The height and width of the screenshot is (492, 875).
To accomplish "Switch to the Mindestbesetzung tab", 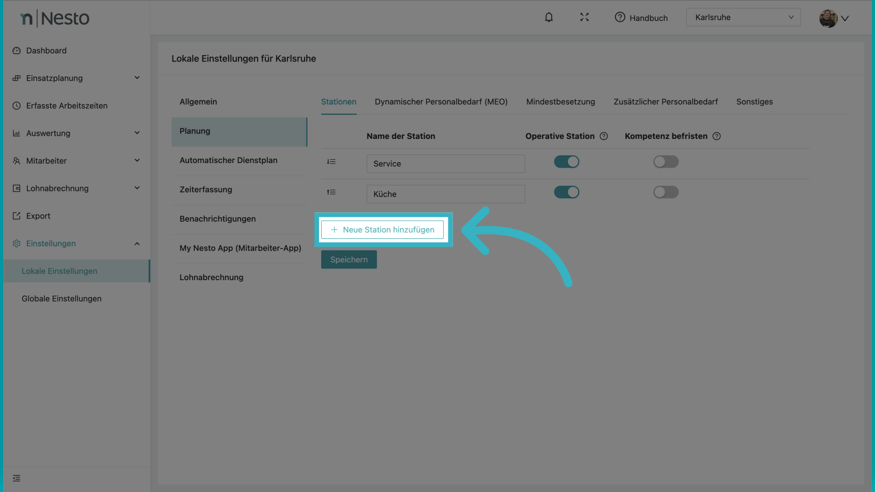I will pos(561,102).
